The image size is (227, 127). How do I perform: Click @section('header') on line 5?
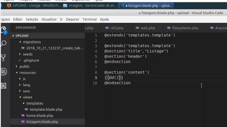(x=126, y=56)
